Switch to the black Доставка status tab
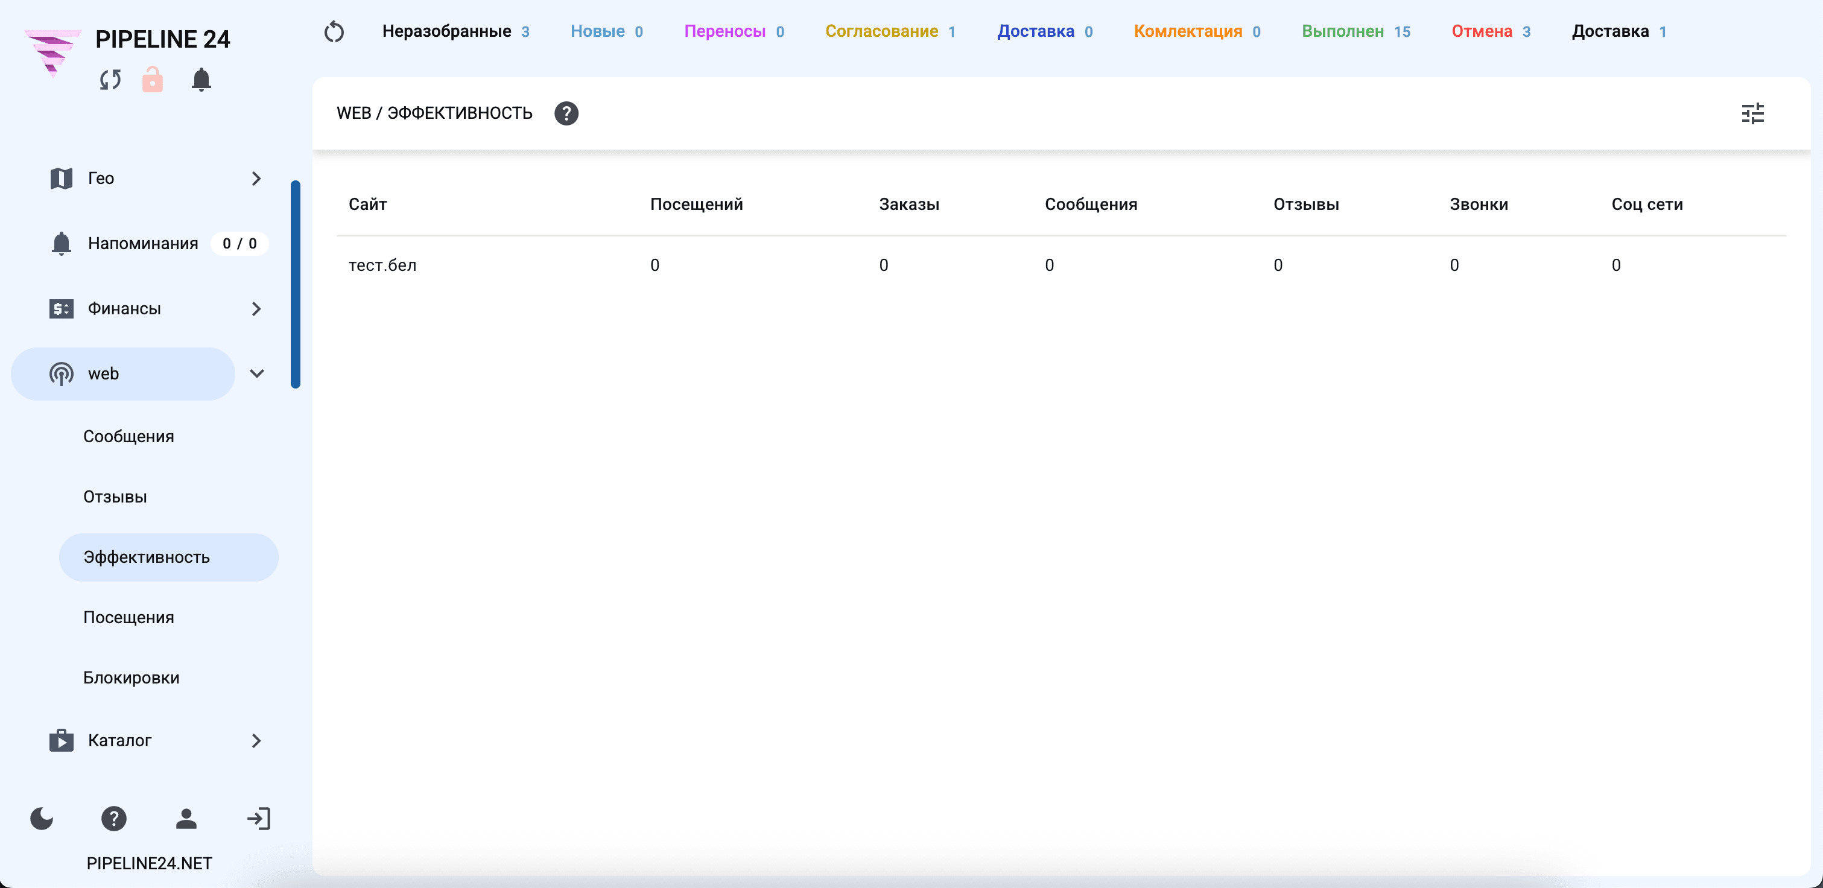 pos(1619,32)
